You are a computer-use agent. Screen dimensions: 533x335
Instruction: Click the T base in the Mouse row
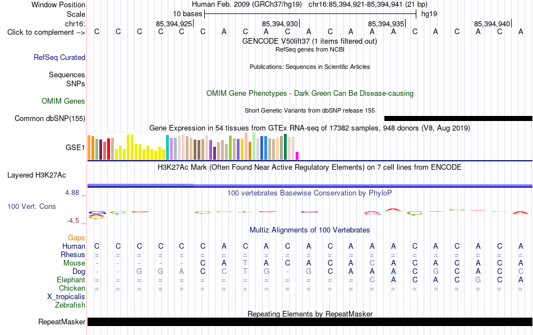coord(245,263)
